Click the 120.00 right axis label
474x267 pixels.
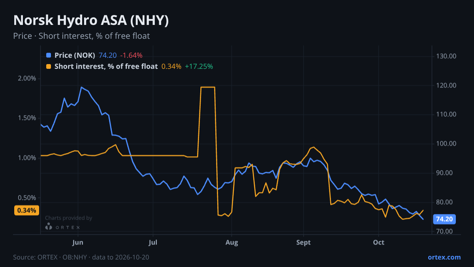coord(446,85)
